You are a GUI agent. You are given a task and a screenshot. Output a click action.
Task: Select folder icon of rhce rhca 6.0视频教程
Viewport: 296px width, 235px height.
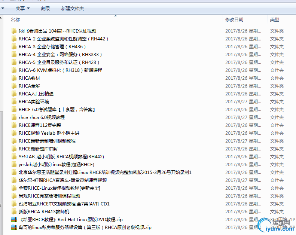point(14,117)
